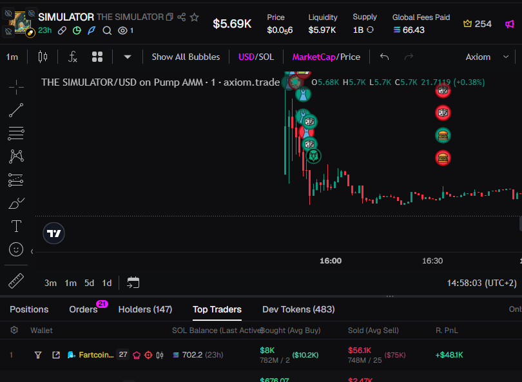Toggle hidden-eye icon at top left
522x382 pixels.
8,14
